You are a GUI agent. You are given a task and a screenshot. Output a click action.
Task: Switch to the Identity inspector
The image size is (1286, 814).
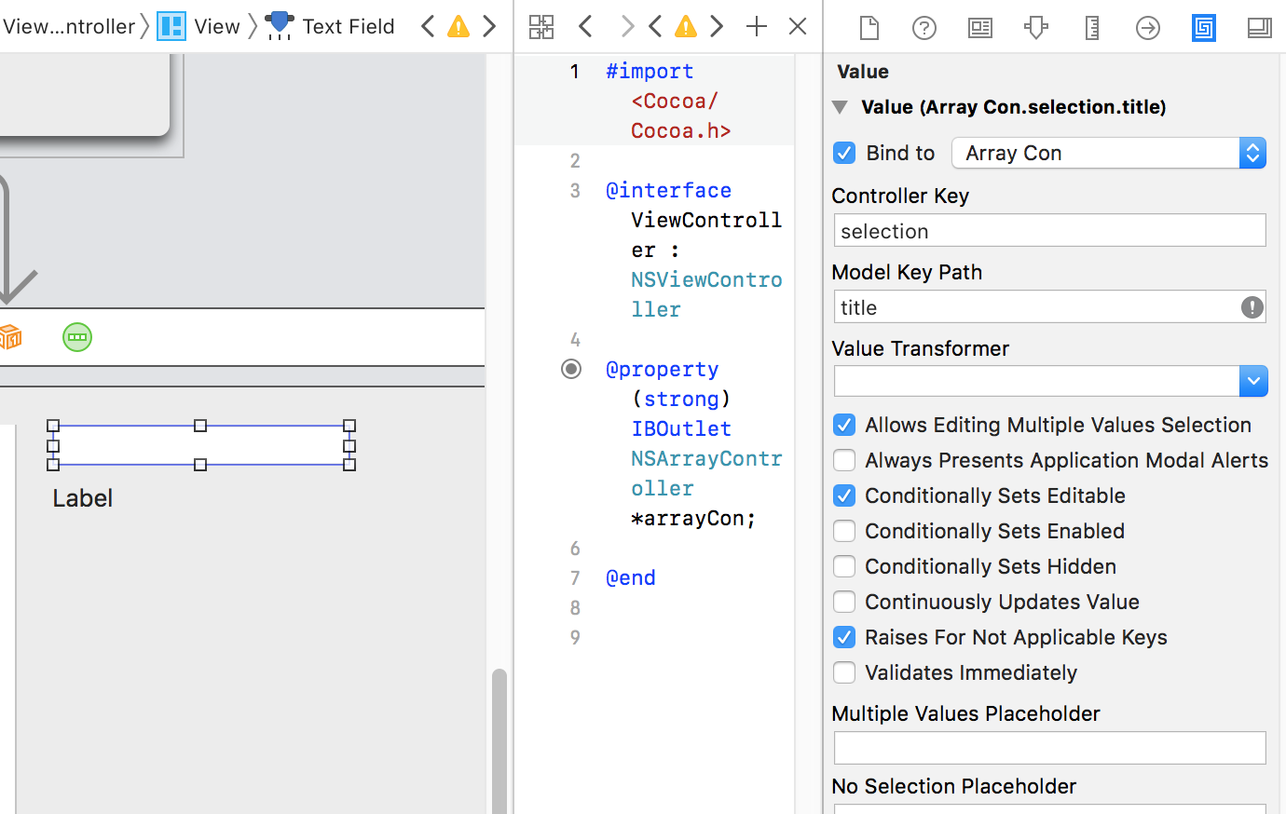click(980, 28)
